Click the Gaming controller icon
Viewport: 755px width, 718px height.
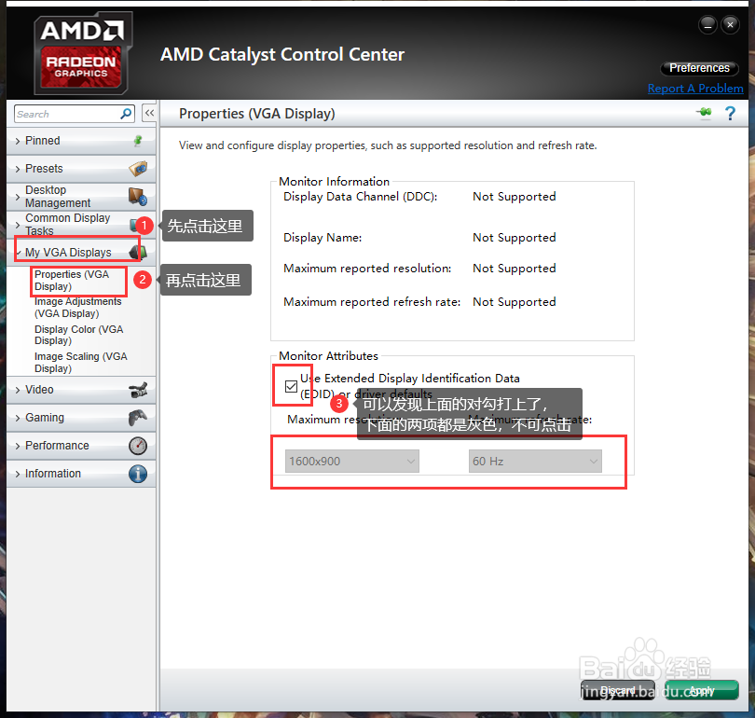(x=138, y=418)
